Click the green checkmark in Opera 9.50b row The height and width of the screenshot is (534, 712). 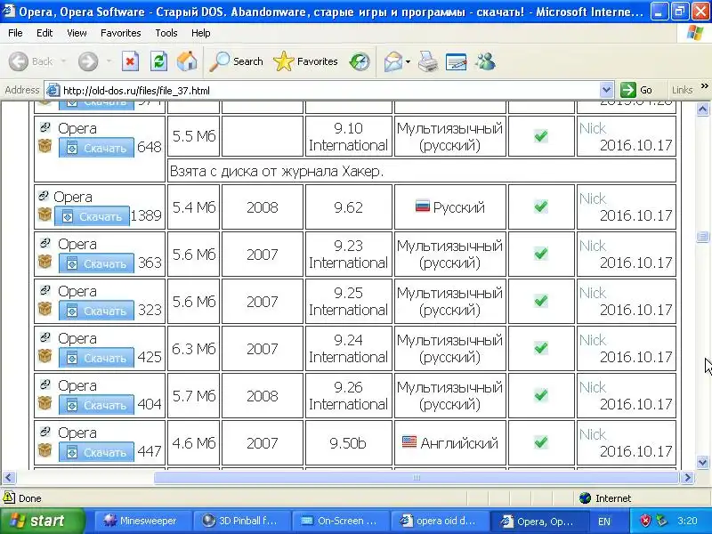pyautogui.click(x=540, y=441)
